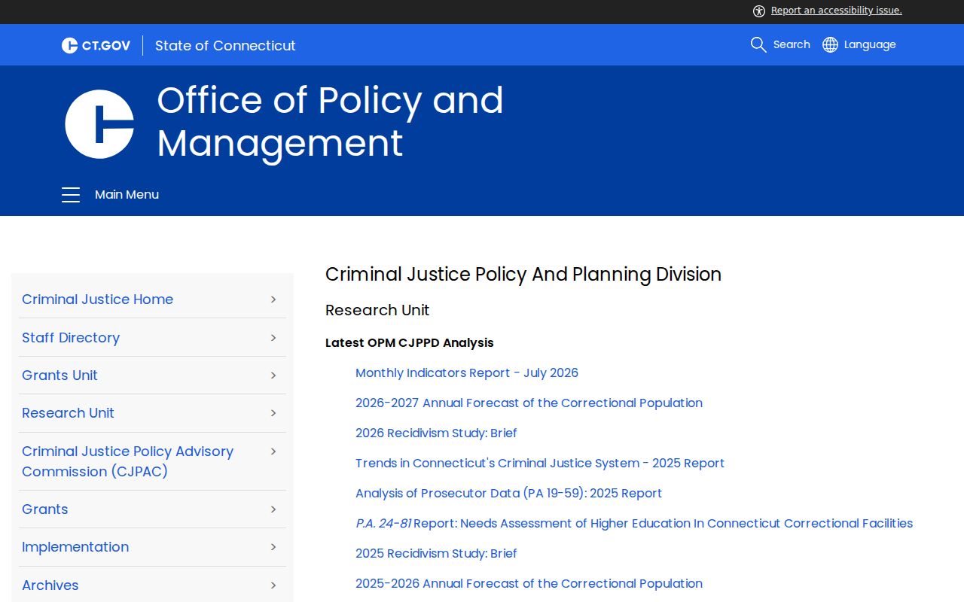Open P.A. 24-81 Needs Assessment report link

coord(634,523)
